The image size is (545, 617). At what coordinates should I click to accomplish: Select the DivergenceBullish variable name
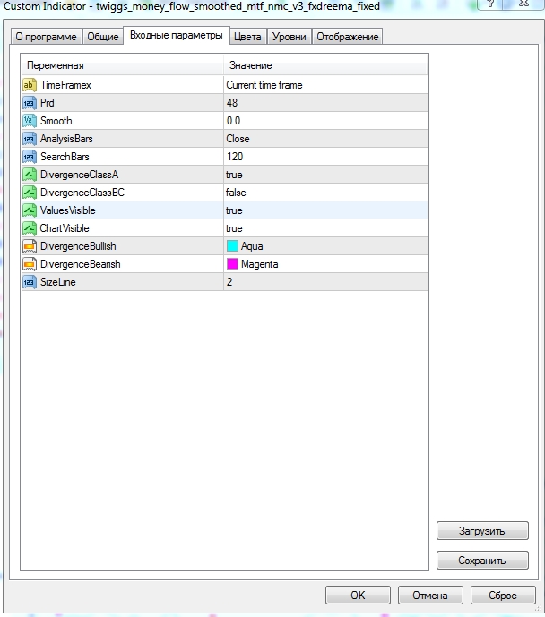point(78,246)
